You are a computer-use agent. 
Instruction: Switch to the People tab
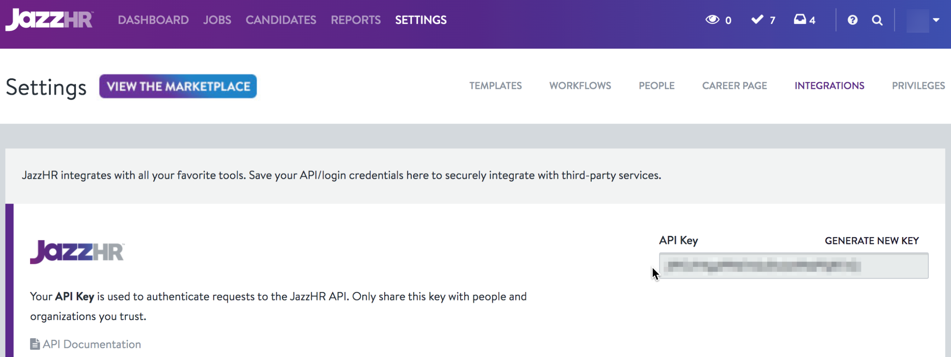point(656,85)
